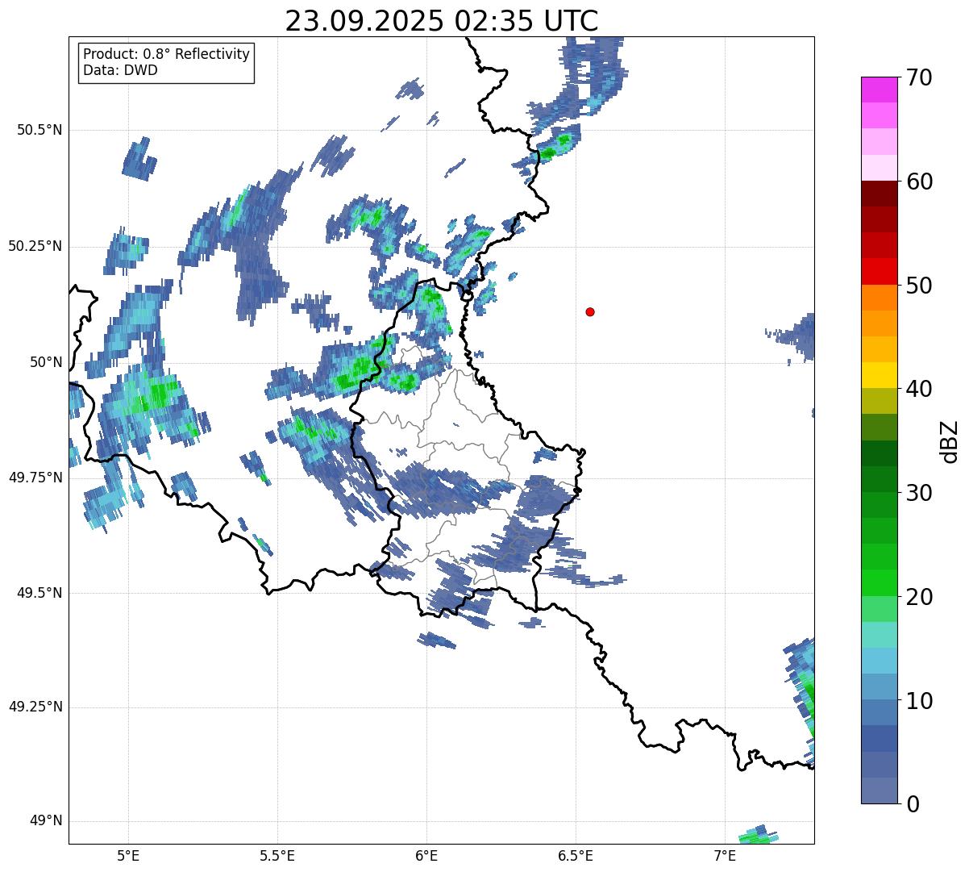Click the 6°E longitude label
This screenshot has width=969, height=872.
(x=426, y=855)
